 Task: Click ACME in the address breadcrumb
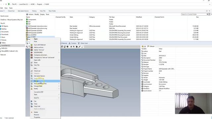click(32, 4)
